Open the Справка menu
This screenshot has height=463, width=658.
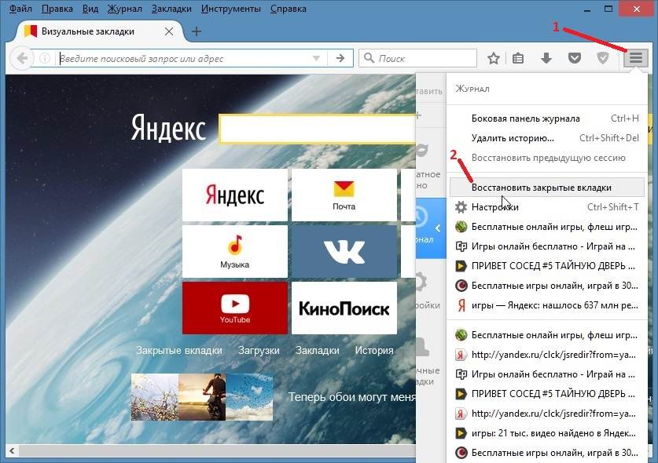[x=288, y=9]
